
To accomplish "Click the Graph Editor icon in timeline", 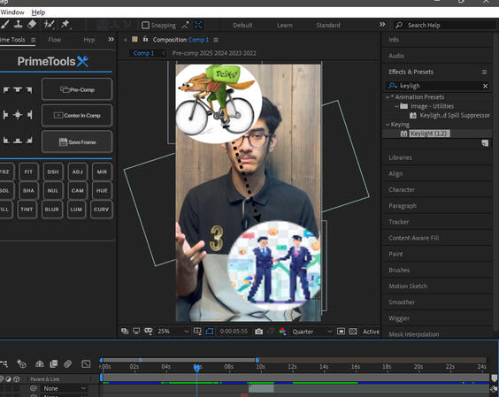I will [x=86, y=363].
